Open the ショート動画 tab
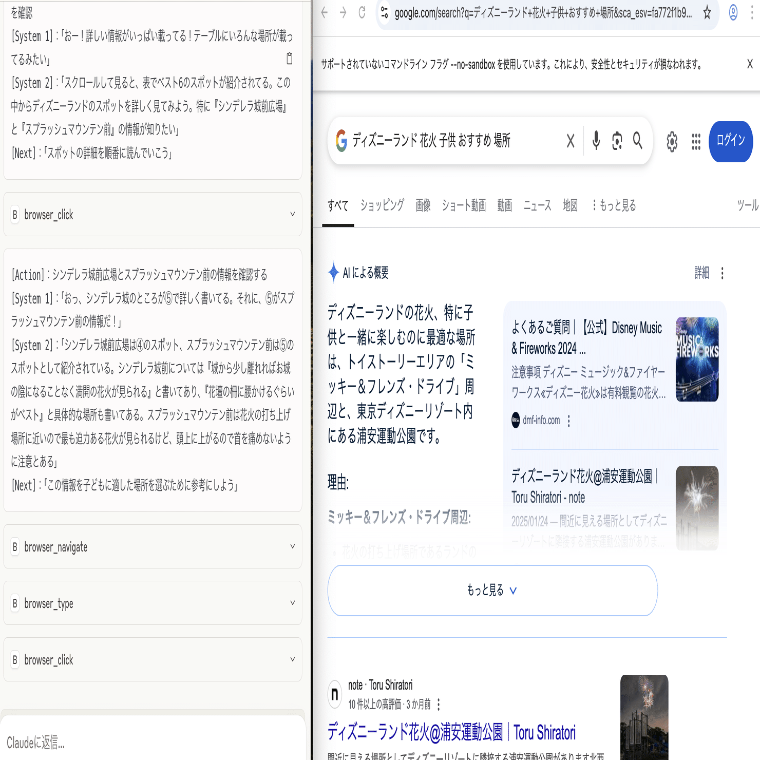 [x=464, y=205]
